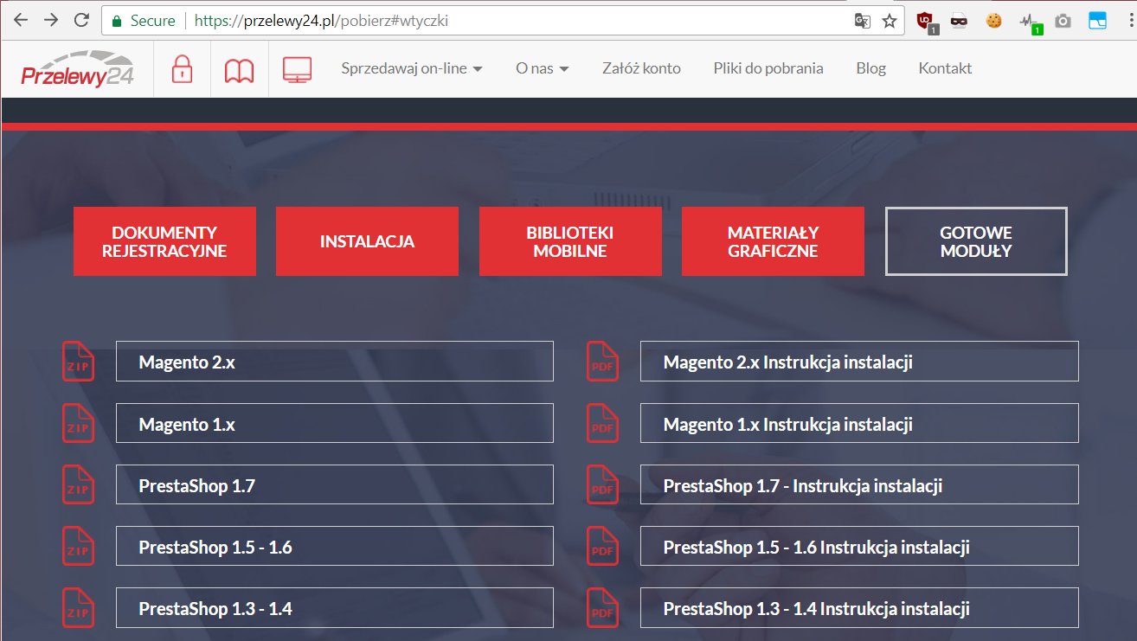Go to the Przelewy24 logo home
This screenshot has height=641, width=1137.
pos(78,69)
